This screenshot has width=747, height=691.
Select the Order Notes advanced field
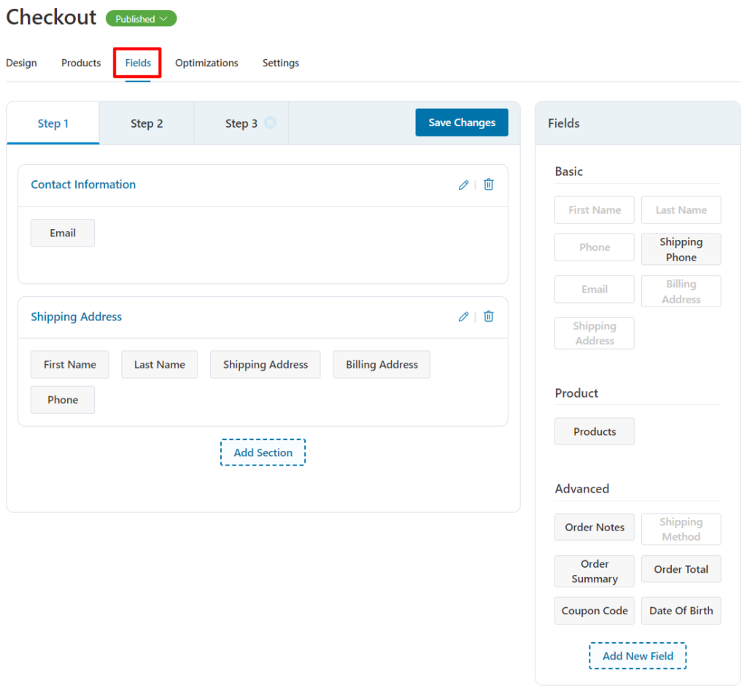[x=594, y=527]
